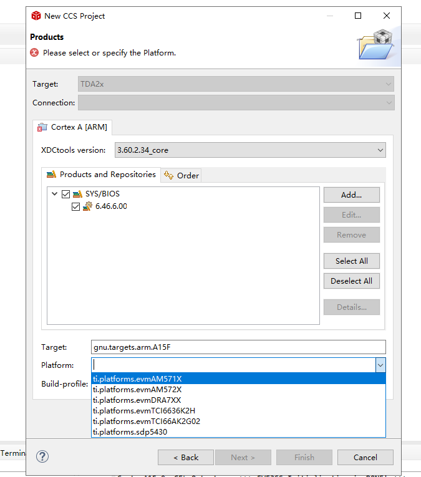Select ti.platforms.evmTCI6636K2H platform
This screenshot has width=421, height=477.
tap(238, 411)
